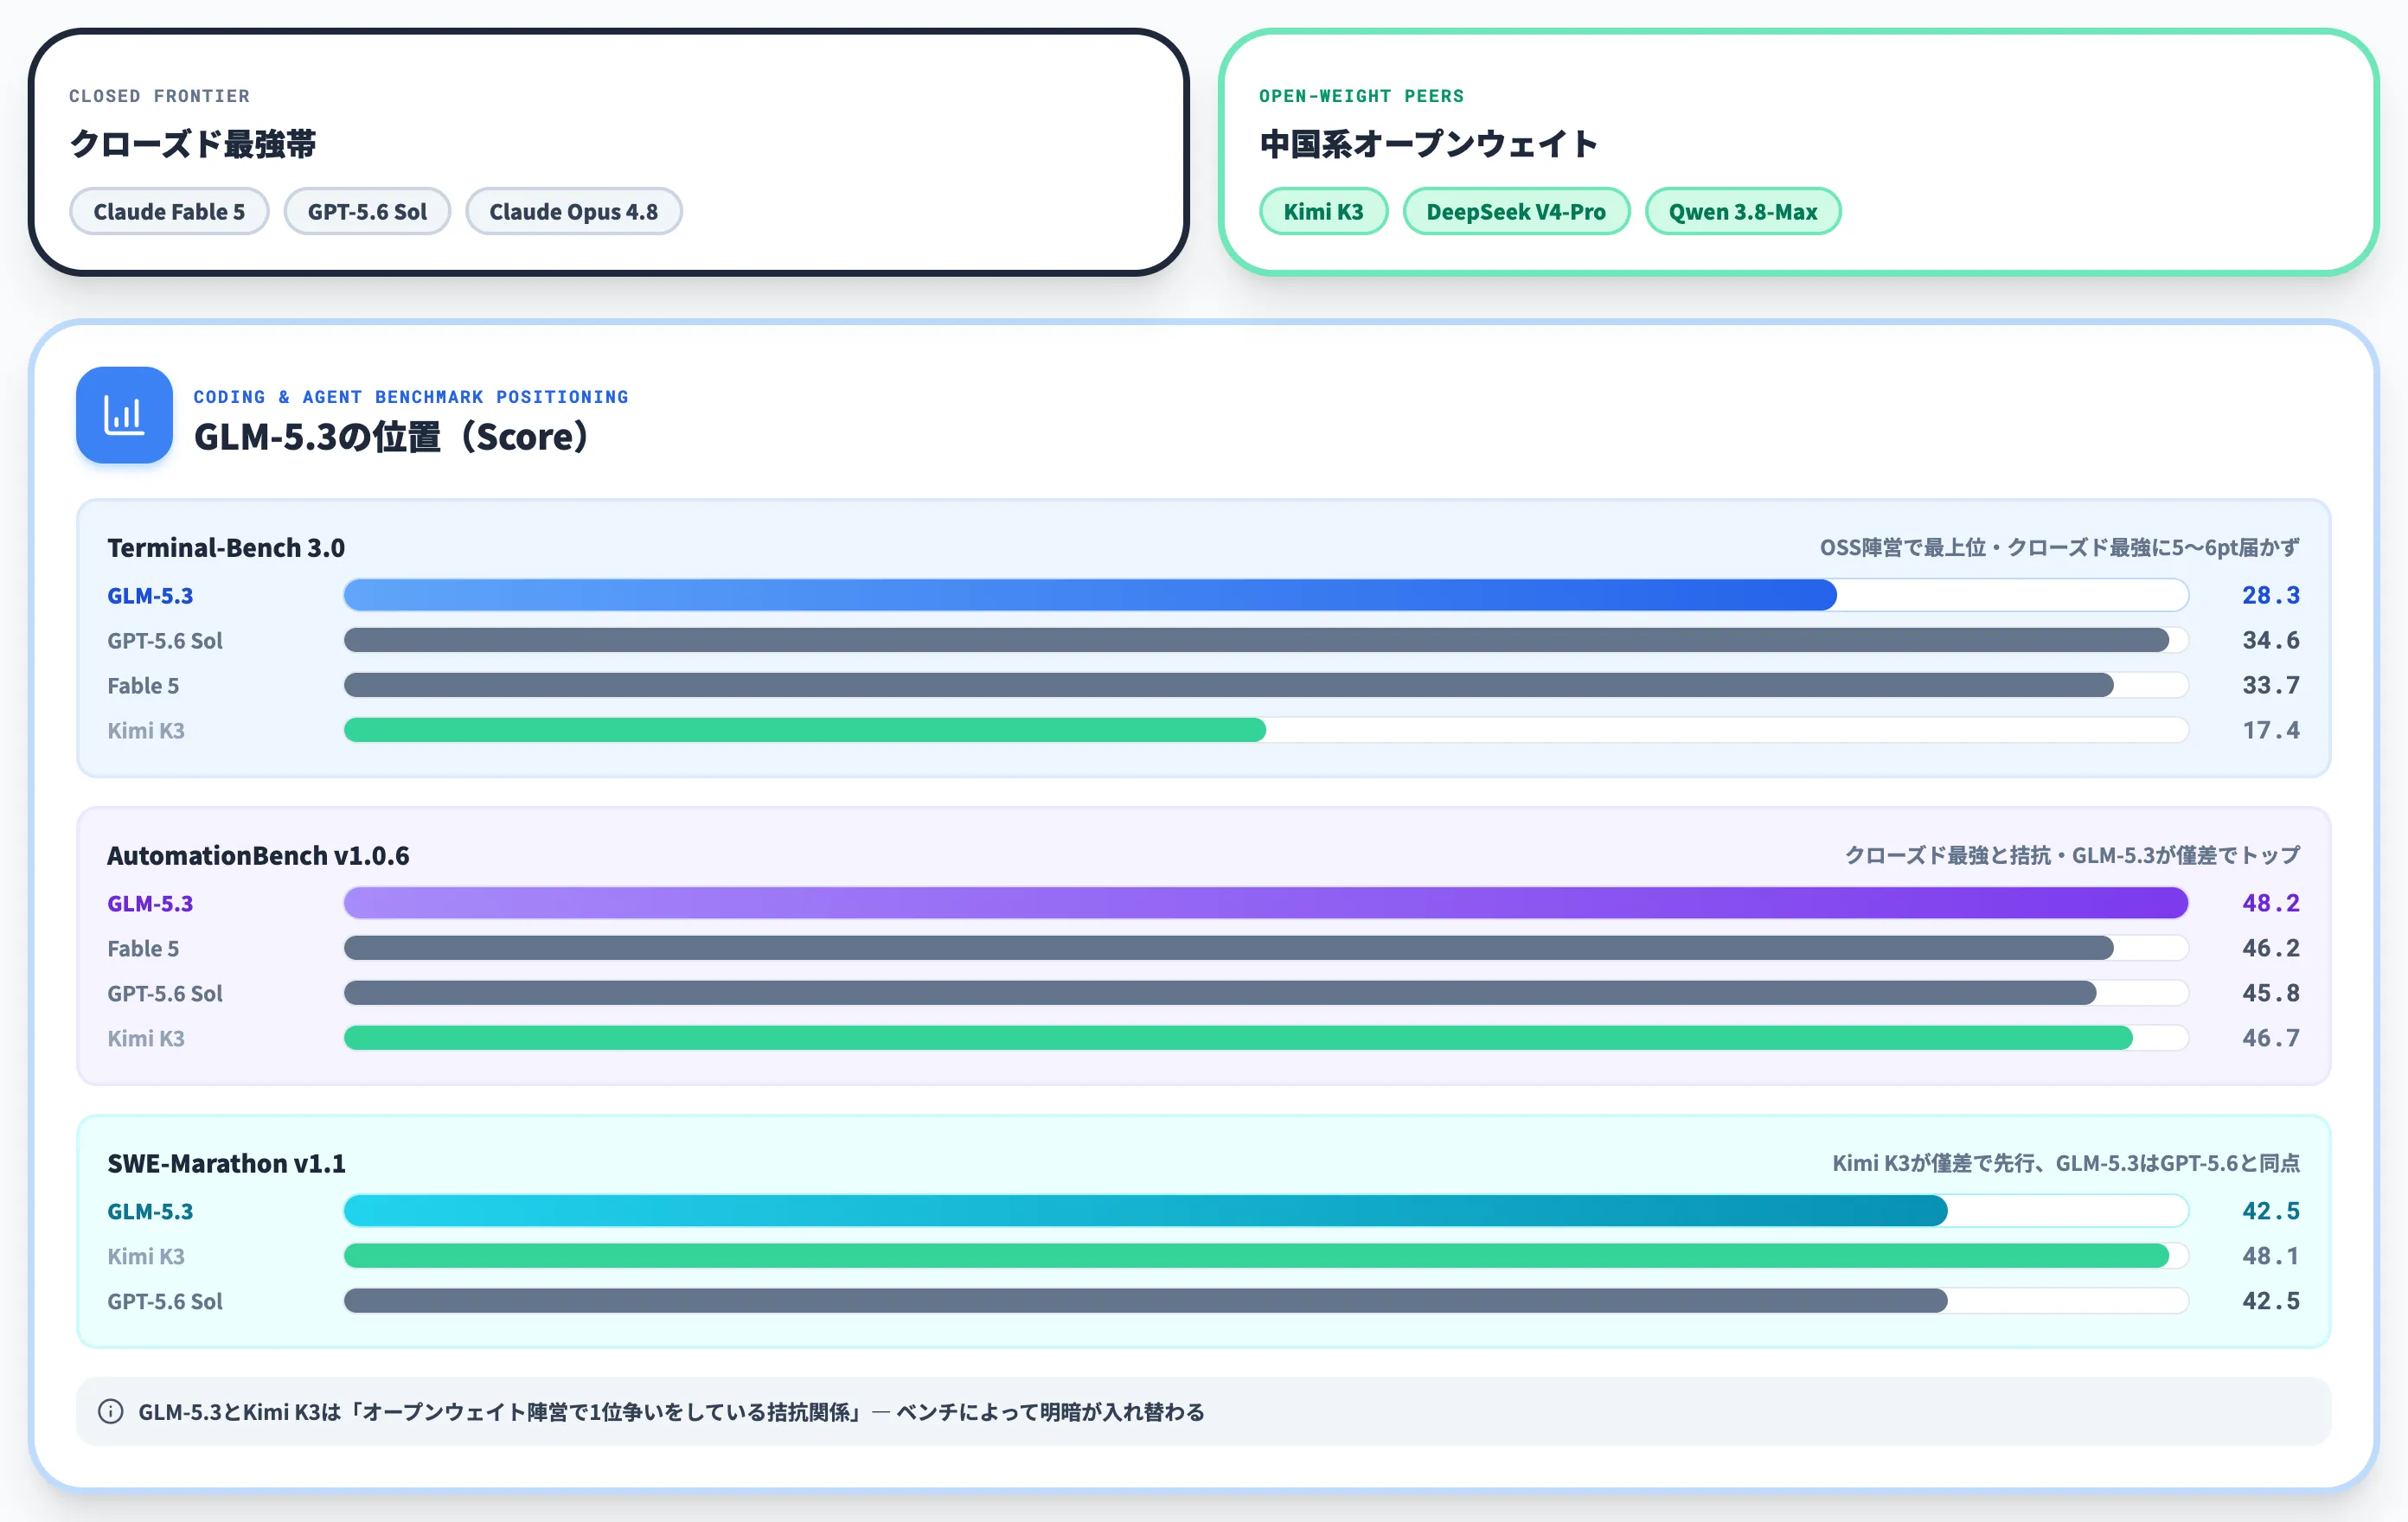Click the score value 46.7
The image size is (2408, 1522).
tap(2271, 1038)
